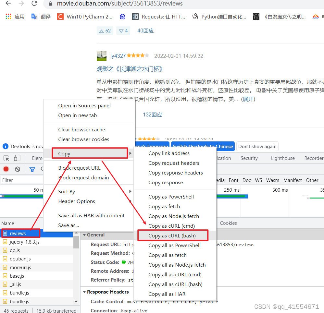Select Open in Sources panel menu item
The width and height of the screenshot is (324, 313).
coord(89,106)
